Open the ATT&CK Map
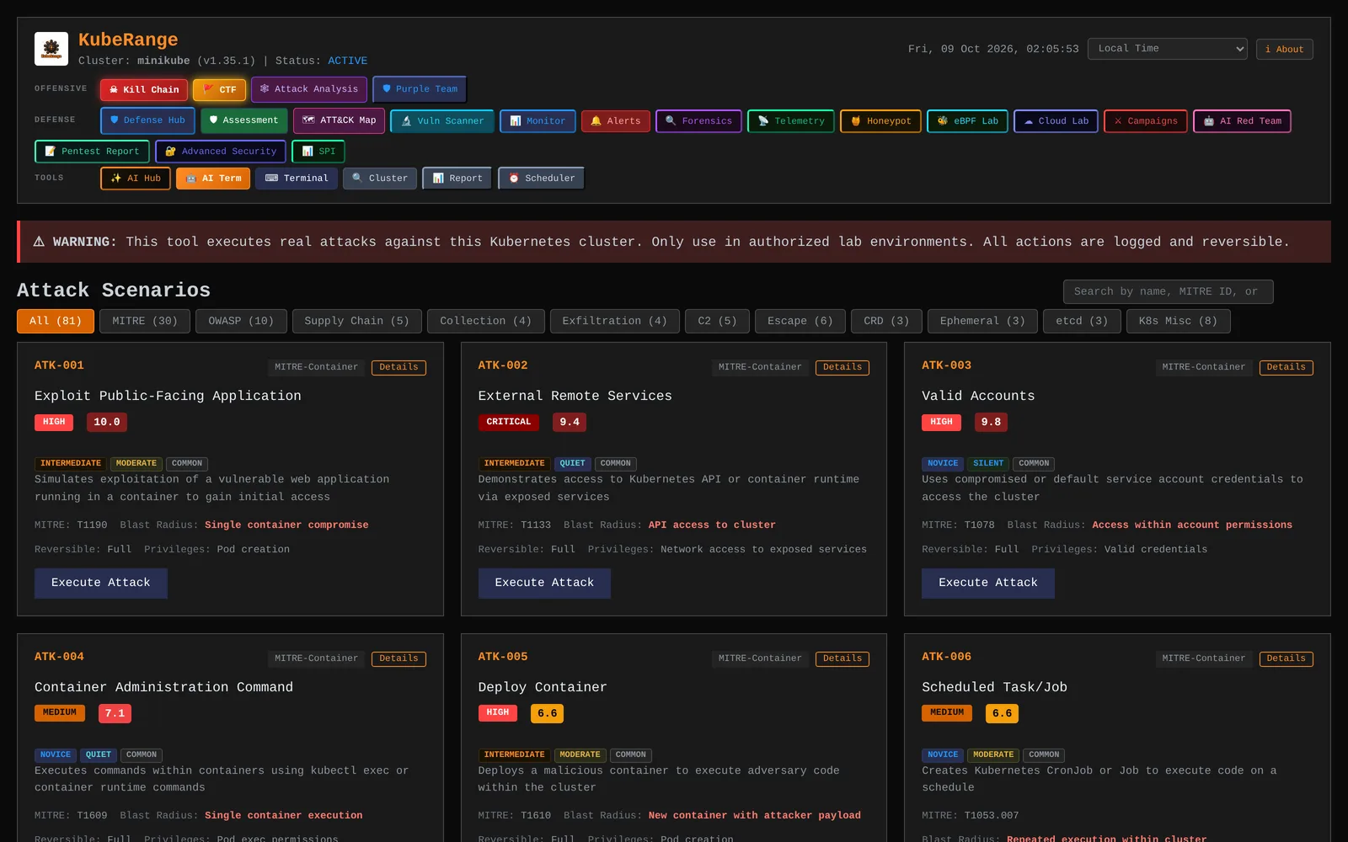The width and height of the screenshot is (1348, 842). tap(339, 120)
